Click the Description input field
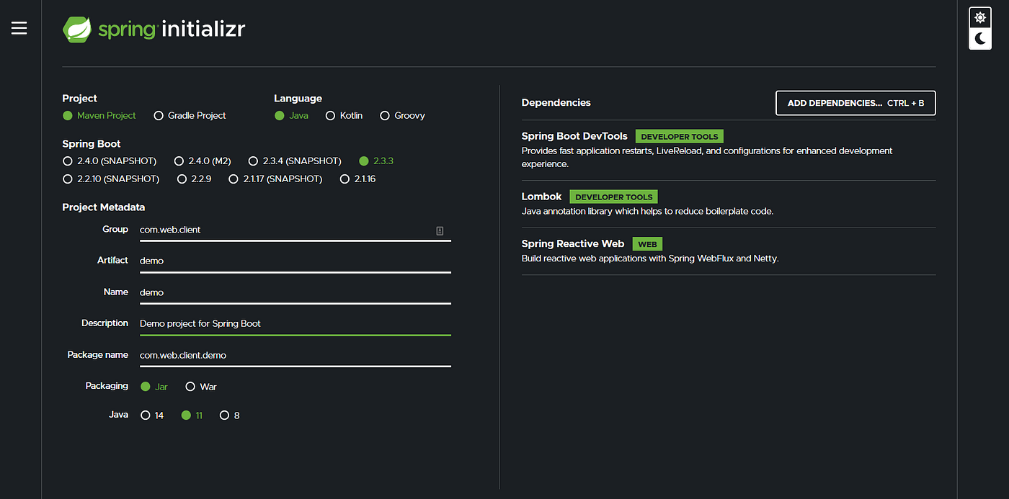Image resolution: width=1009 pixels, height=499 pixels. click(288, 323)
